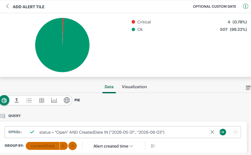
Task: Click the red Critical legend swatch
Action: click(133, 22)
